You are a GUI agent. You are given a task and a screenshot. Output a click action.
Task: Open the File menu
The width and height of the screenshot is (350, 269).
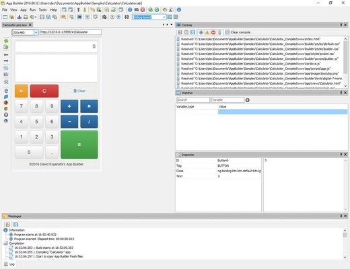pyautogui.click(x=5, y=10)
